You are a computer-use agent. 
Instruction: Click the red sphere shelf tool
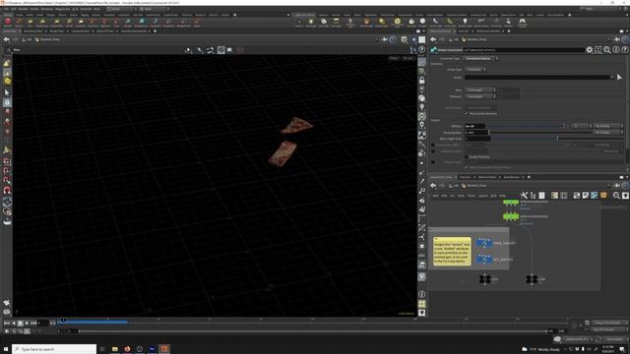(8, 22)
